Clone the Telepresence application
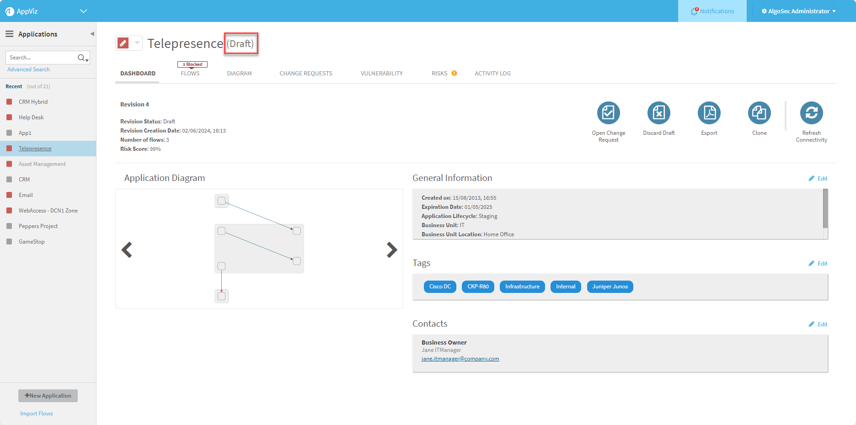This screenshot has width=856, height=425. pyautogui.click(x=759, y=113)
